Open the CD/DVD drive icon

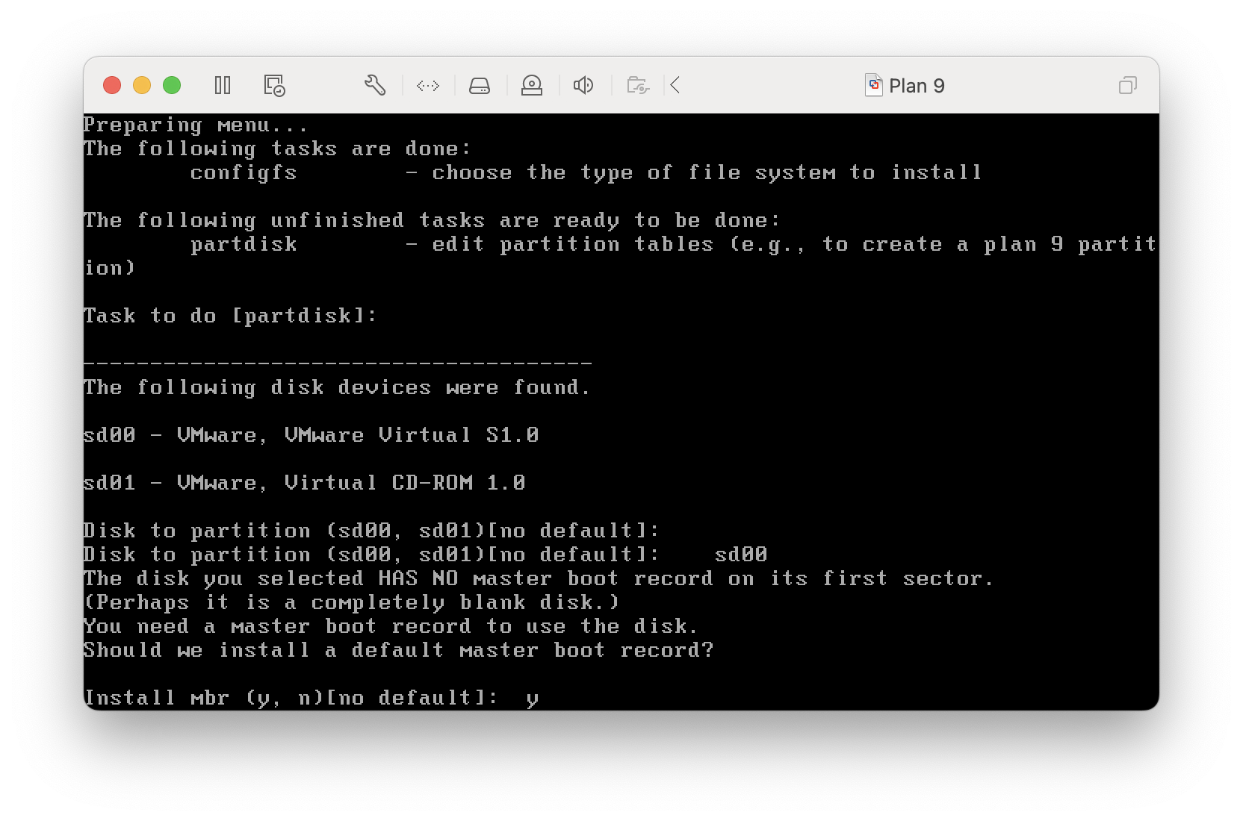pos(532,85)
